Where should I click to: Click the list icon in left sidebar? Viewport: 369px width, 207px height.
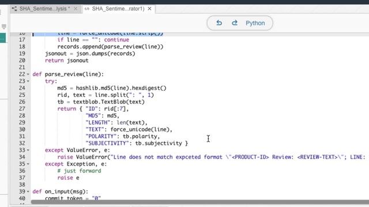[4, 26]
